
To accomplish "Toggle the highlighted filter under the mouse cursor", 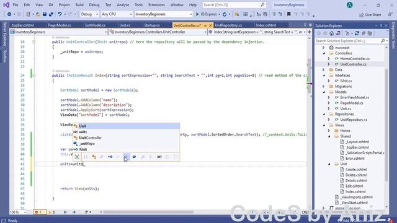I will point(126,157).
